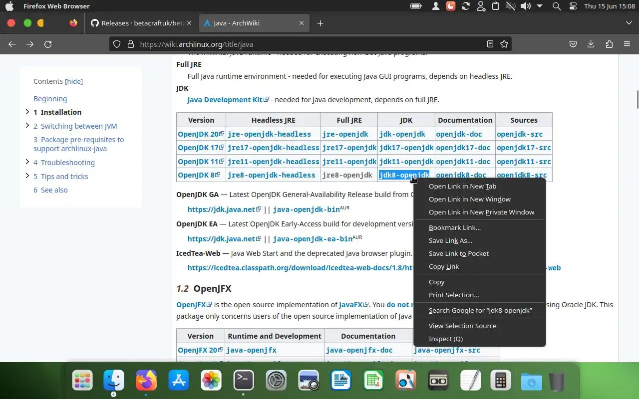Open the Writer document app in dock
Viewport: 639px width, 399px height.
(341, 381)
